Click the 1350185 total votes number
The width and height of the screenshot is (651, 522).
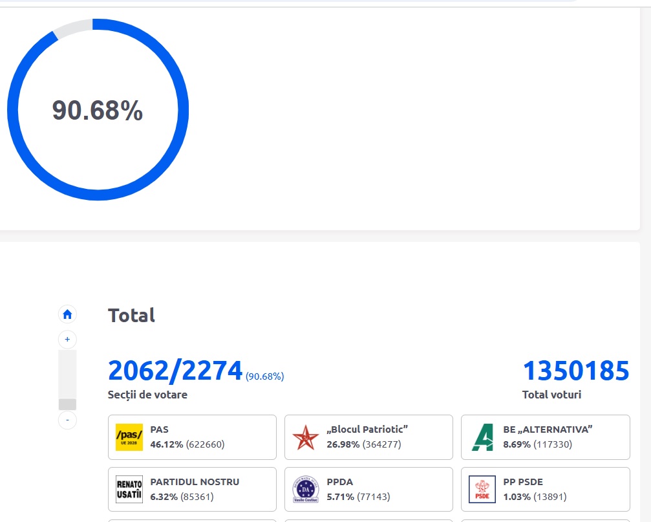(575, 371)
